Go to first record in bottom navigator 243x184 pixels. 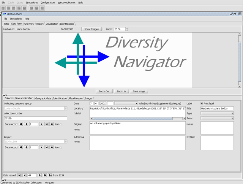coord(19,175)
